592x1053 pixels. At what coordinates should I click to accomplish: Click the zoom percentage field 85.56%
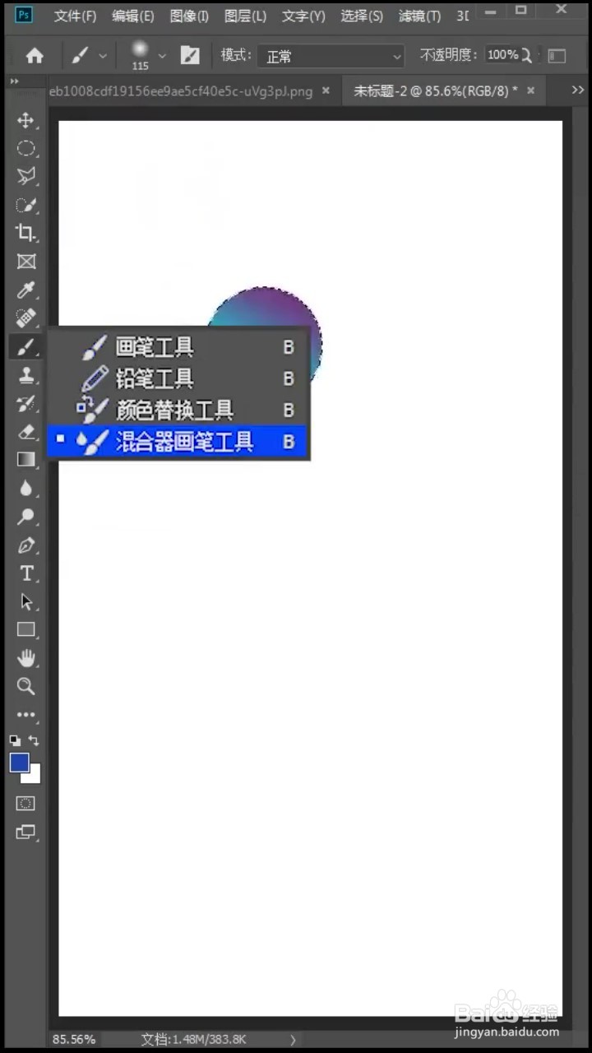point(74,1039)
